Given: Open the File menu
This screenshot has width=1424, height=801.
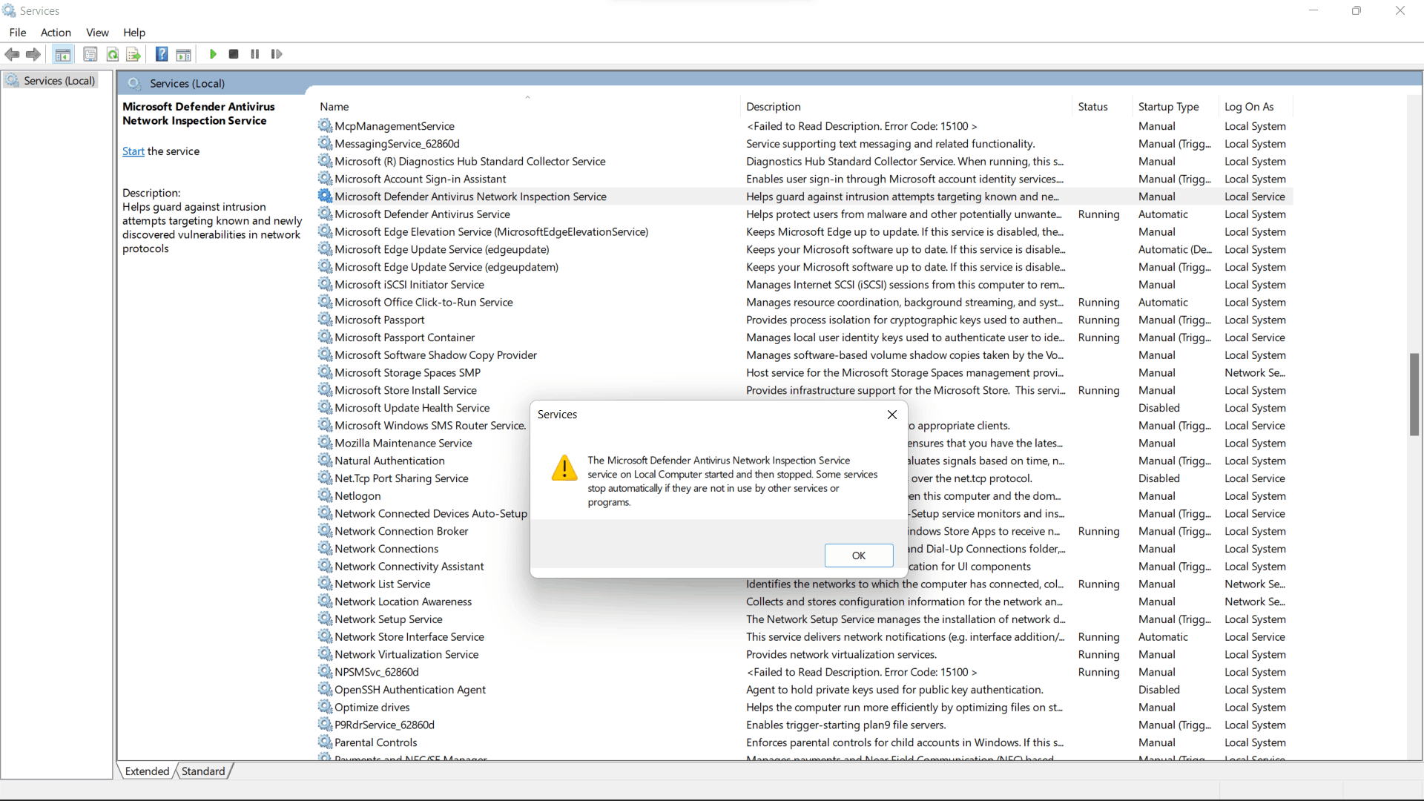Looking at the screenshot, I should coord(18,33).
